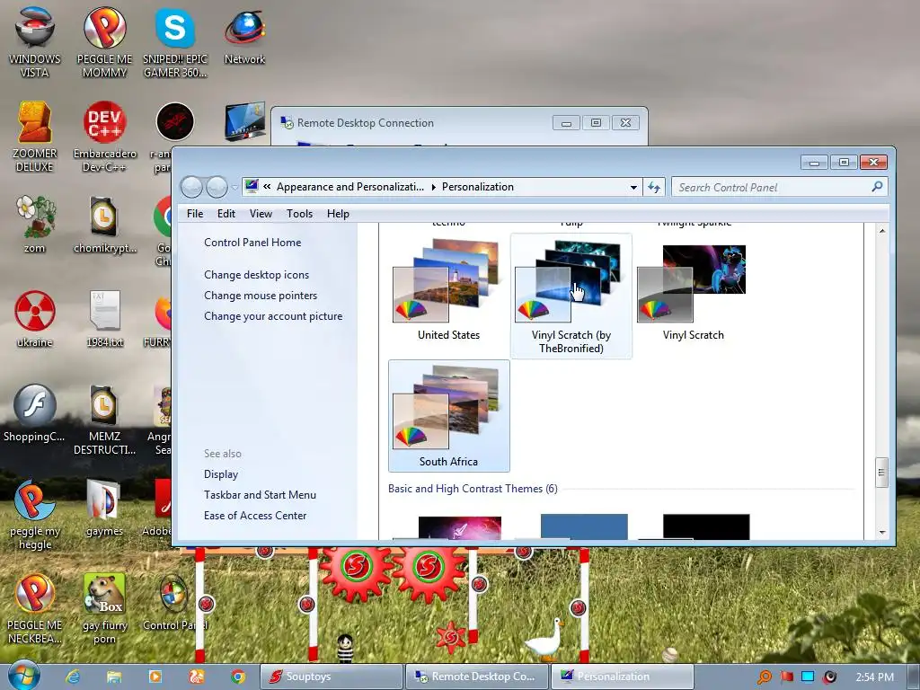920x690 pixels.
Task: Click the theme list scrollbar thumb
Action: [881, 473]
